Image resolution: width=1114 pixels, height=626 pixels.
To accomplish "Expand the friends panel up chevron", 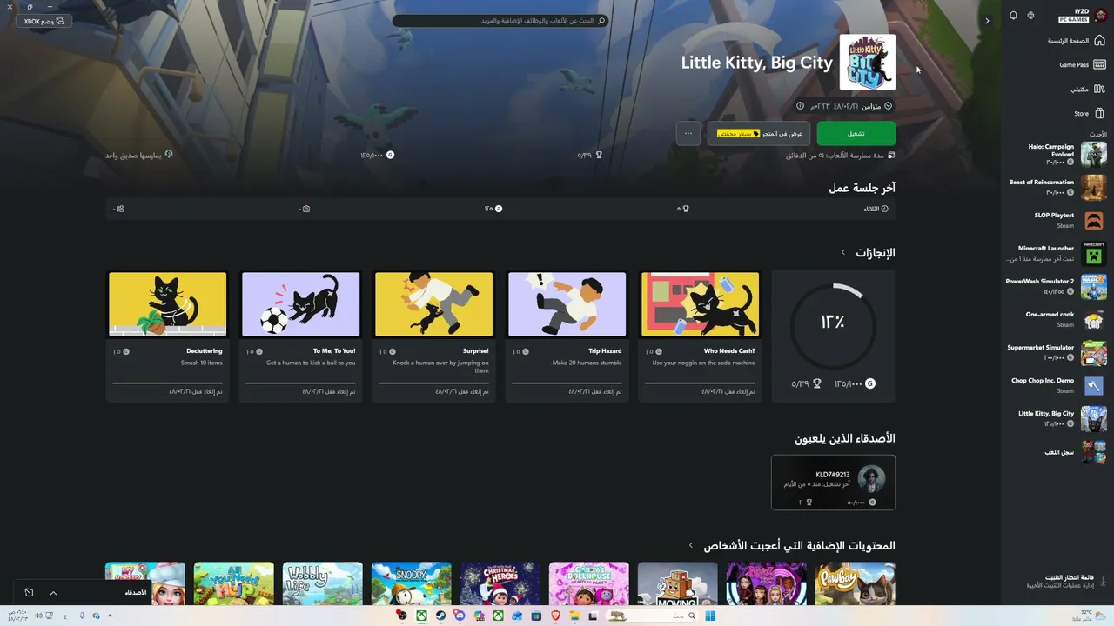I will [x=53, y=593].
